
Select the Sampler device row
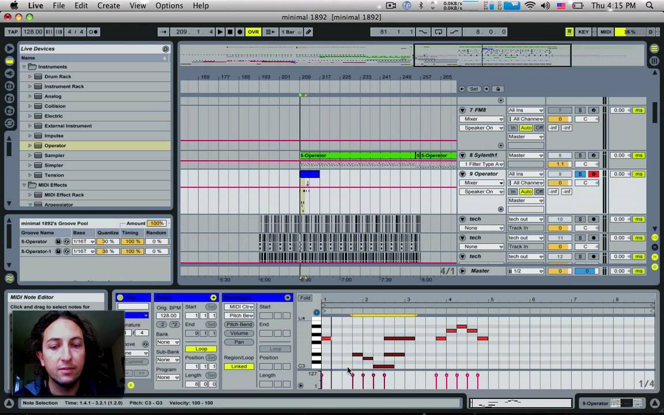95,156
